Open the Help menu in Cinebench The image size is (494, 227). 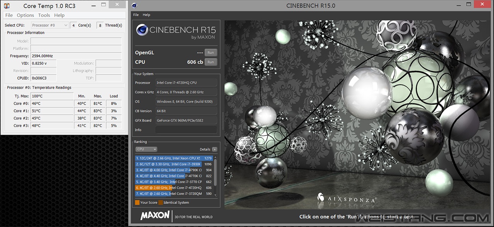(146, 15)
